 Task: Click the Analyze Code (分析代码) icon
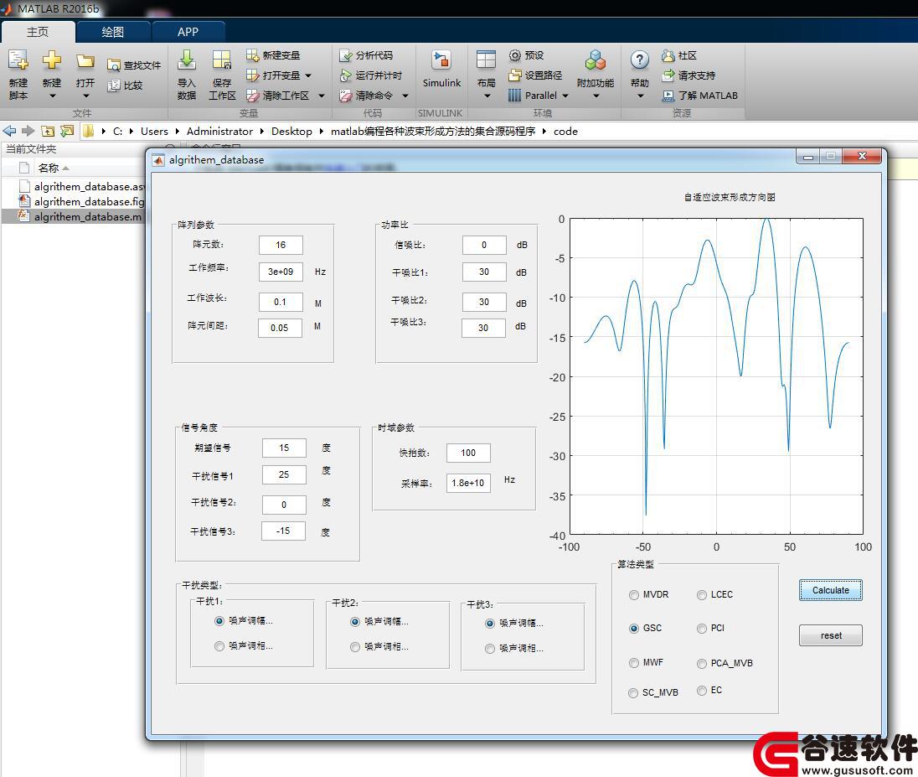click(345, 55)
